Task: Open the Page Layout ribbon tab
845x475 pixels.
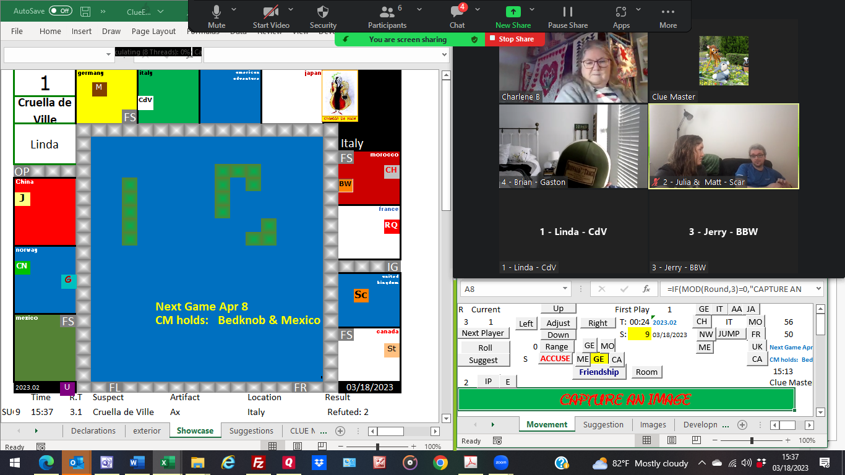Action: (153, 32)
